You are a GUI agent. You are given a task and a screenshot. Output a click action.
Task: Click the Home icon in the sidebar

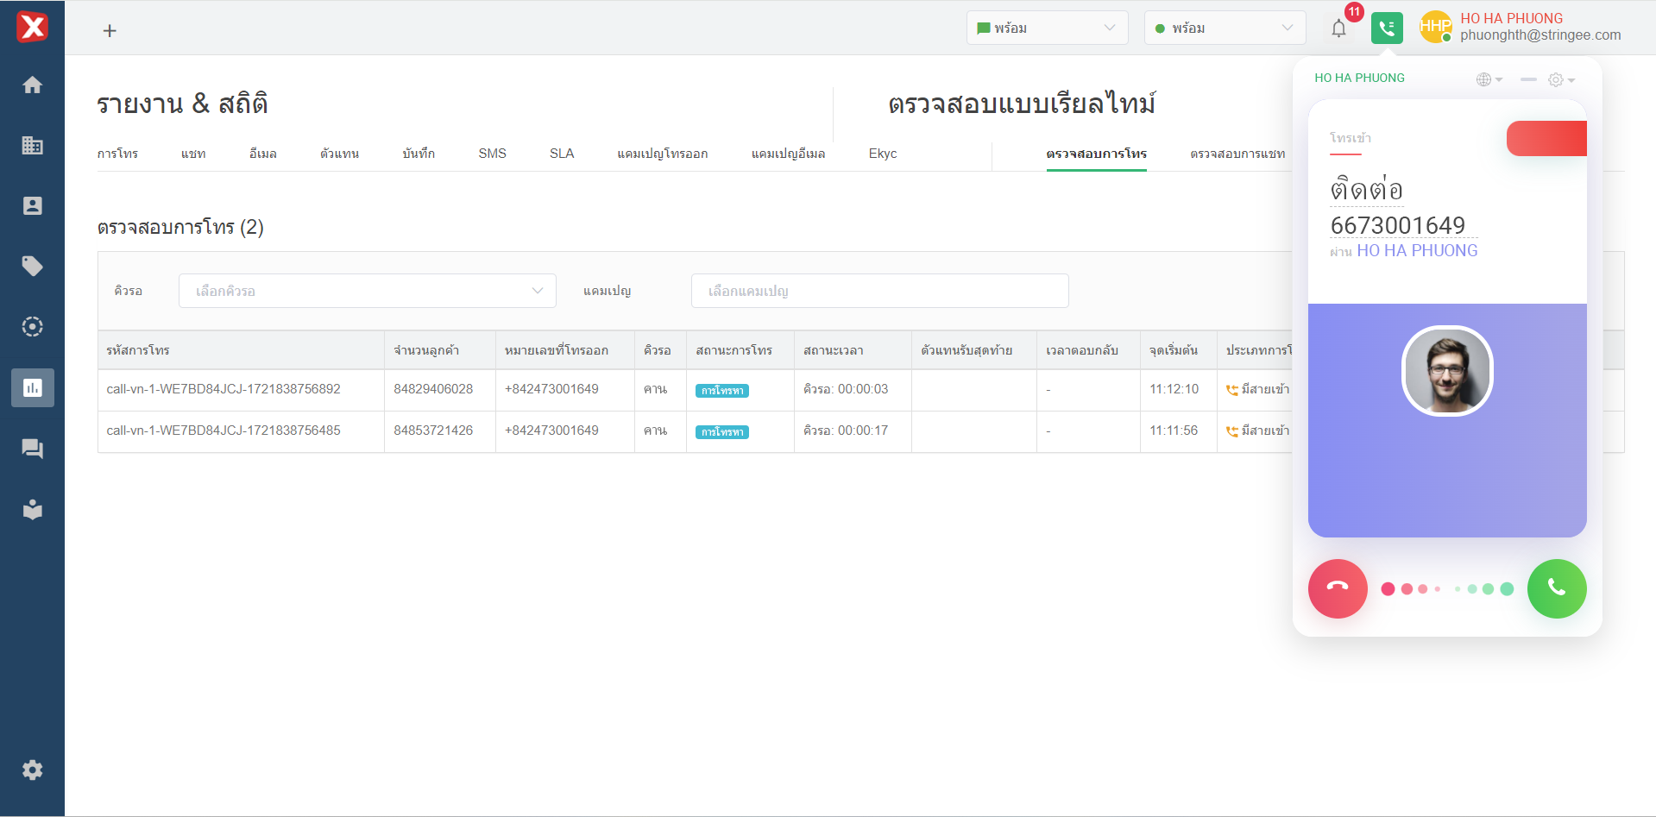tap(32, 85)
